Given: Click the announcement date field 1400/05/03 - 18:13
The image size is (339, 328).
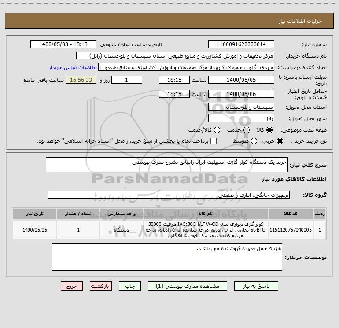Looking at the screenshot, I should point(63,44).
